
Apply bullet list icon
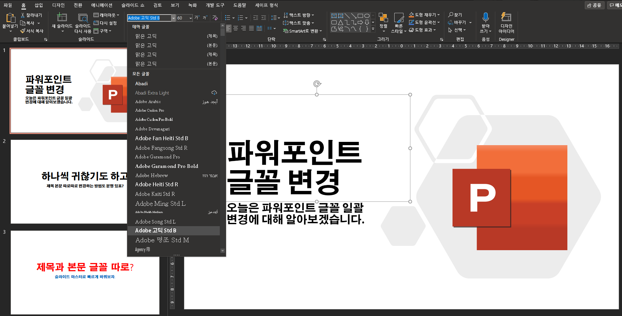point(227,18)
